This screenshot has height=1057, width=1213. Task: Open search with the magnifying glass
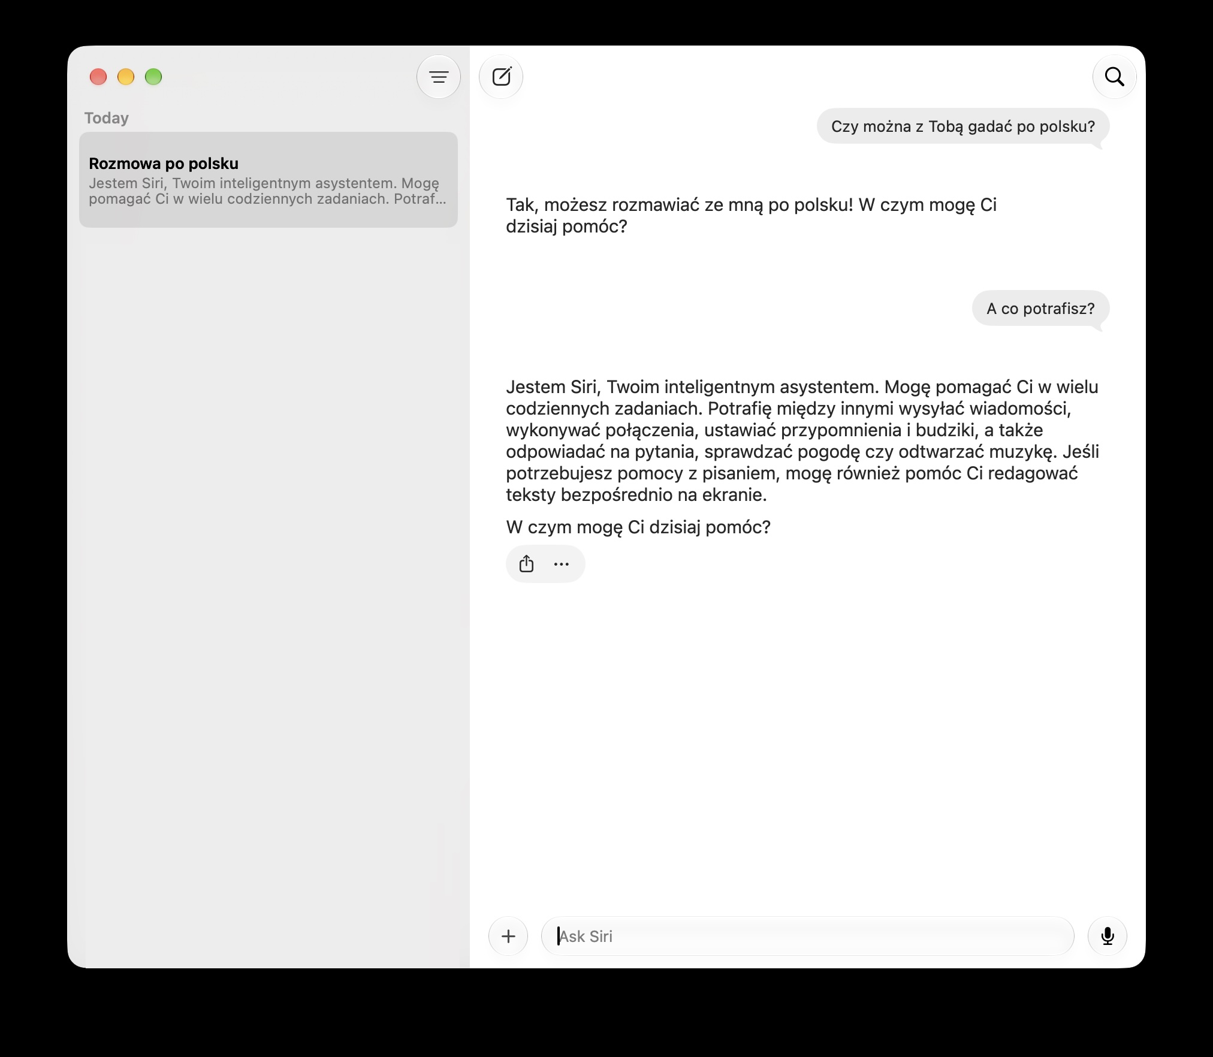pyautogui.click(x=1114, y=77)
